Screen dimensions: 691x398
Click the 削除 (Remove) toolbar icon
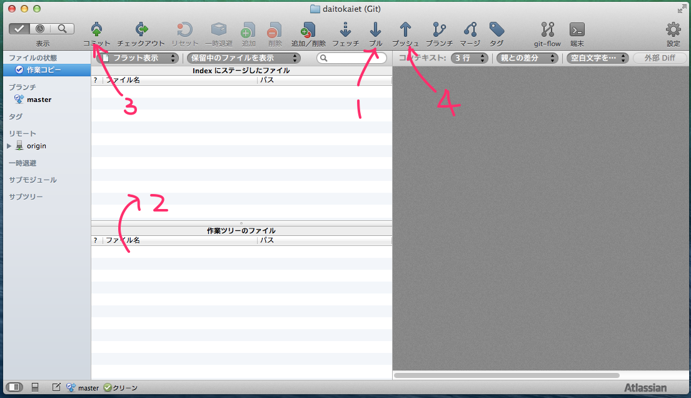[x=275, y=29]
